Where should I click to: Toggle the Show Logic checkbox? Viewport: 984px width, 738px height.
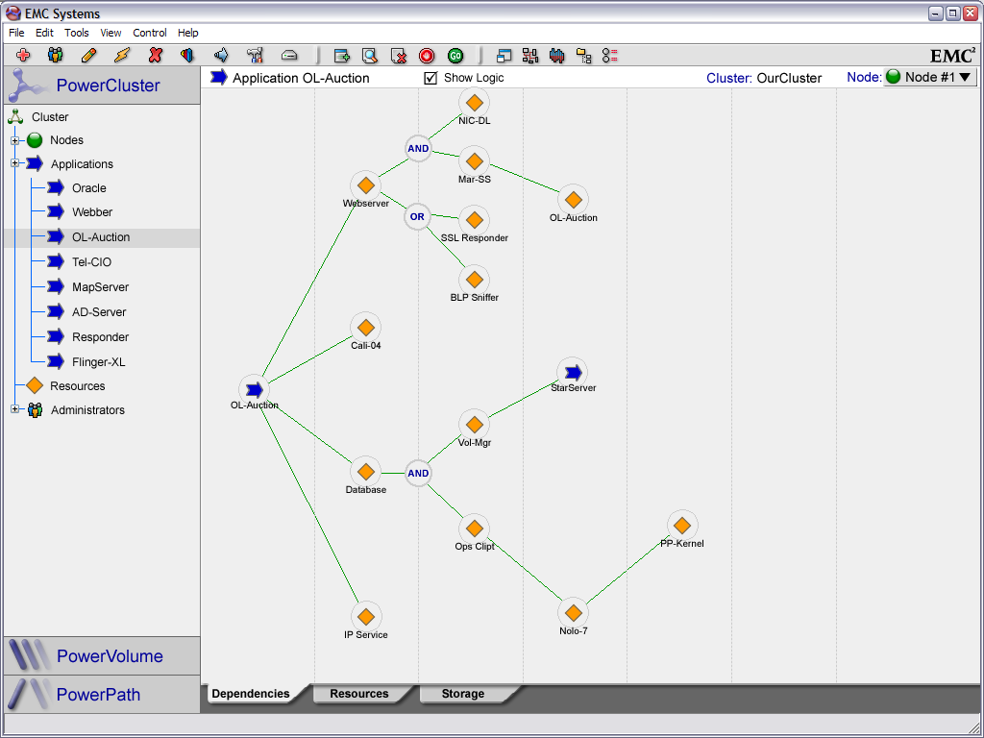click(x=430, y=78)
